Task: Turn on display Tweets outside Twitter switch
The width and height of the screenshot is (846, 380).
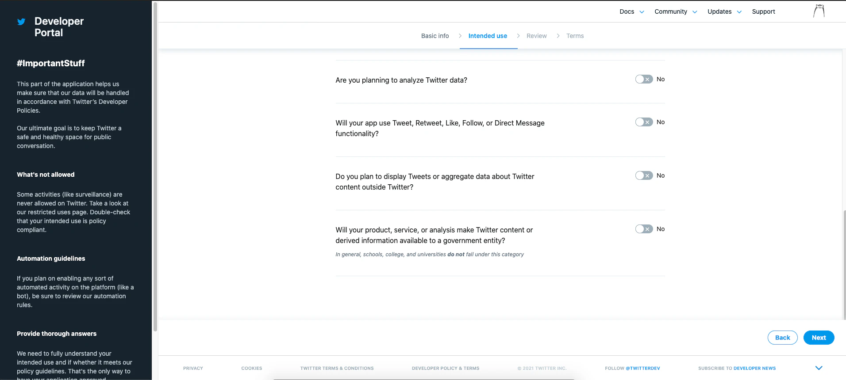Action: (644, 175)
